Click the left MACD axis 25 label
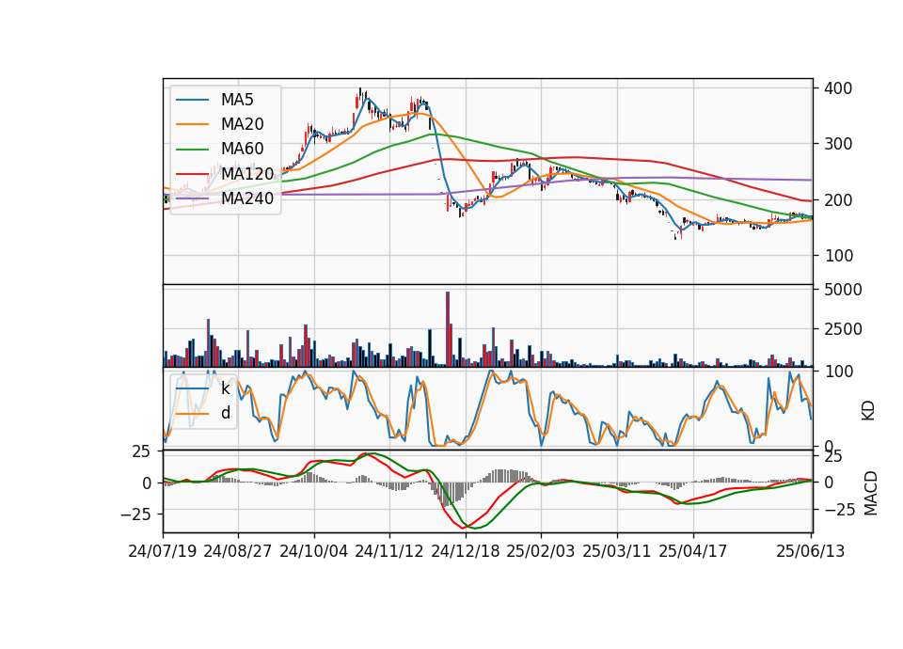The height and width of the screenshot is (649, 903). (x=141, y=452)
